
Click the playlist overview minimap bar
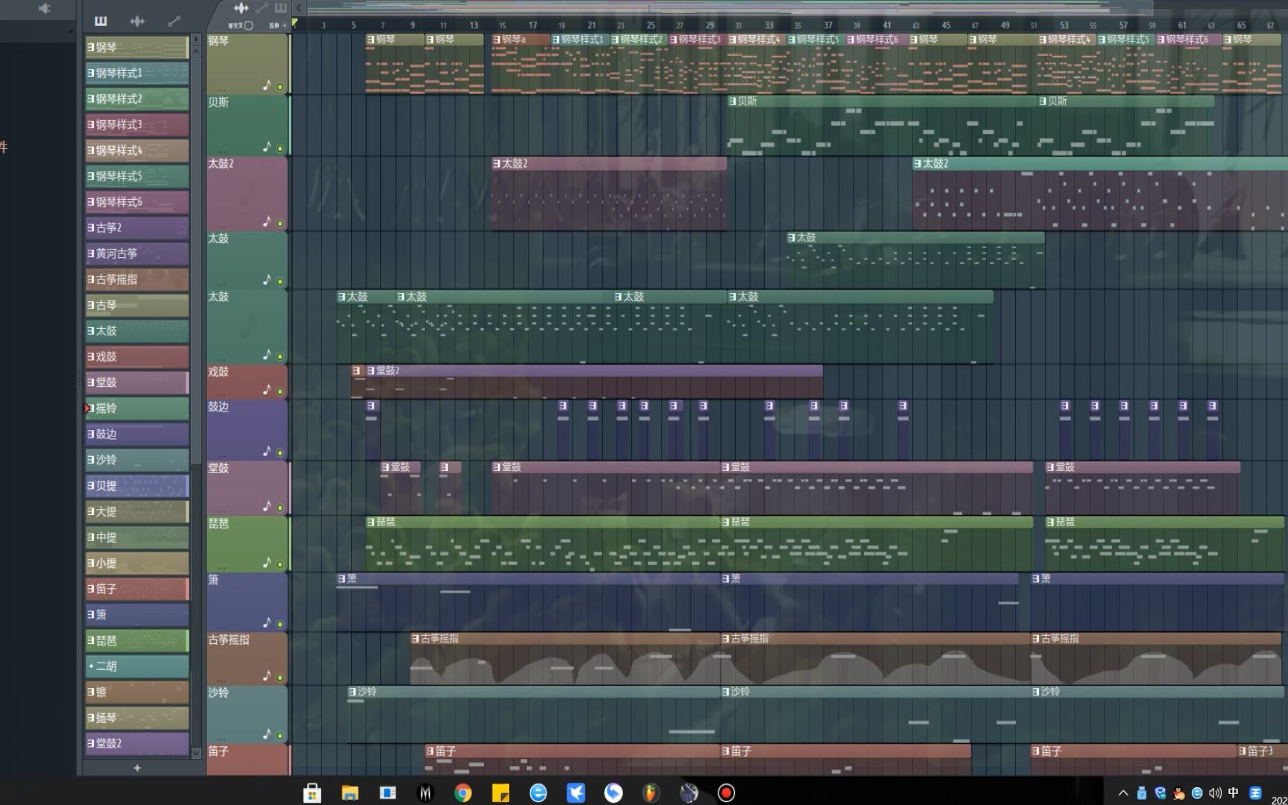(x=729, y=8)
